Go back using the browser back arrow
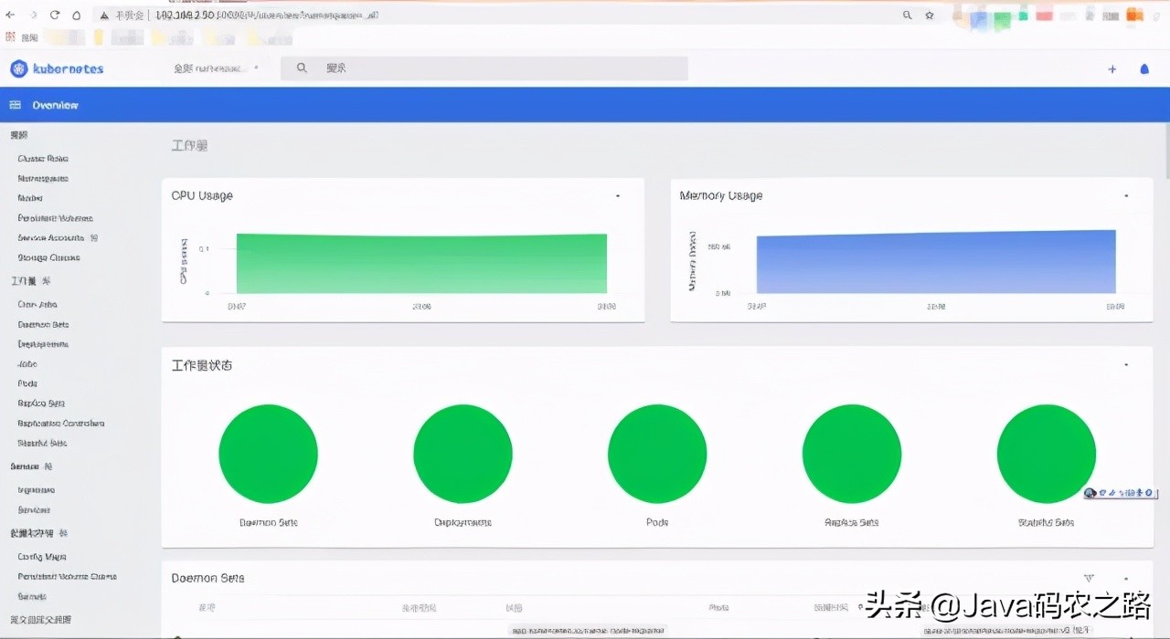The width and height of the screenshot is (1170, 639). coord(10,16)
